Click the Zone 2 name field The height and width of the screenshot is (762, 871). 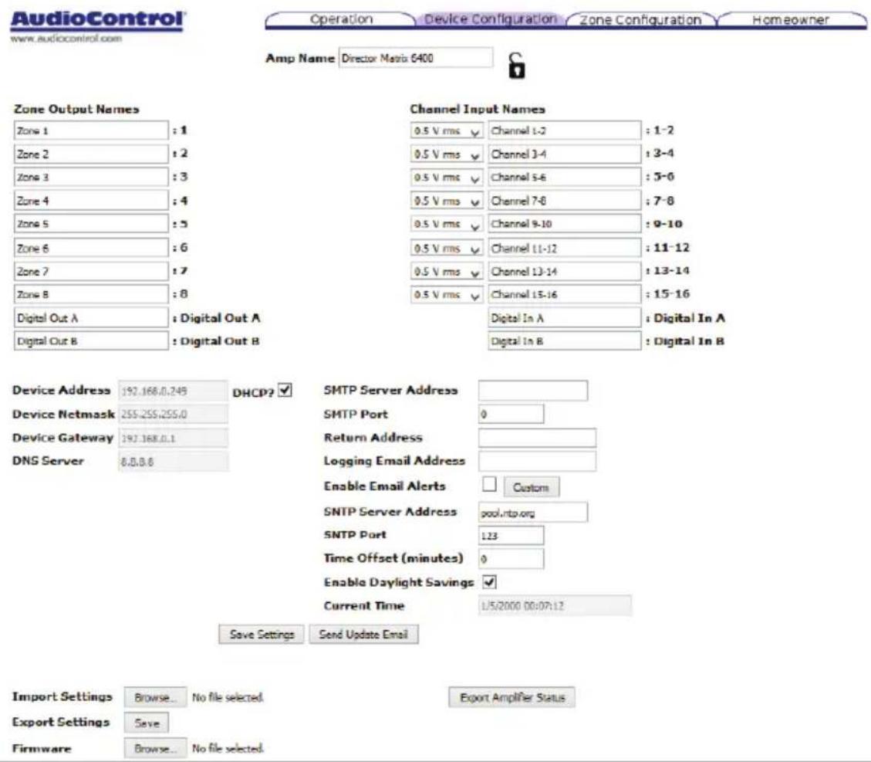(x=91, y=154)
